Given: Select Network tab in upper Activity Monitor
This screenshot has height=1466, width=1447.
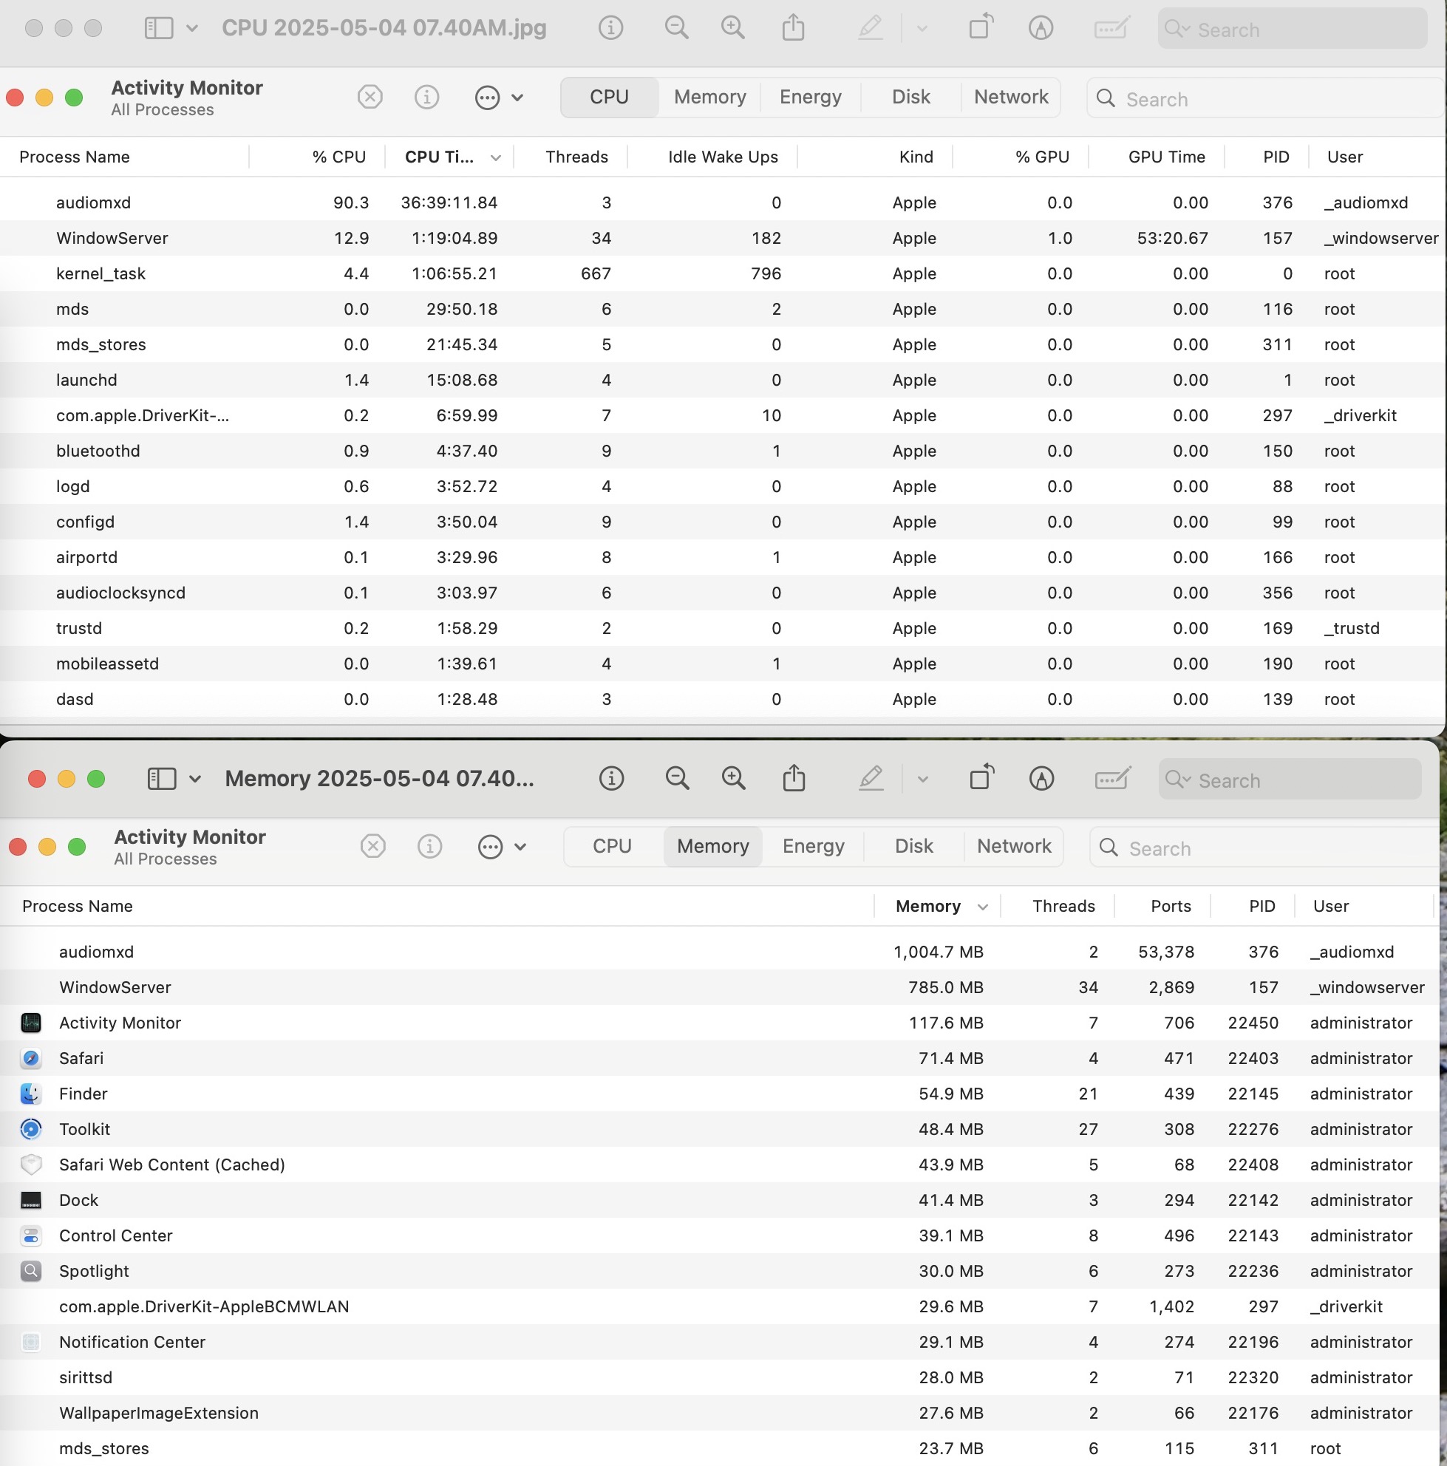Looking at the screenshot, I should (x=1011, y=97).
